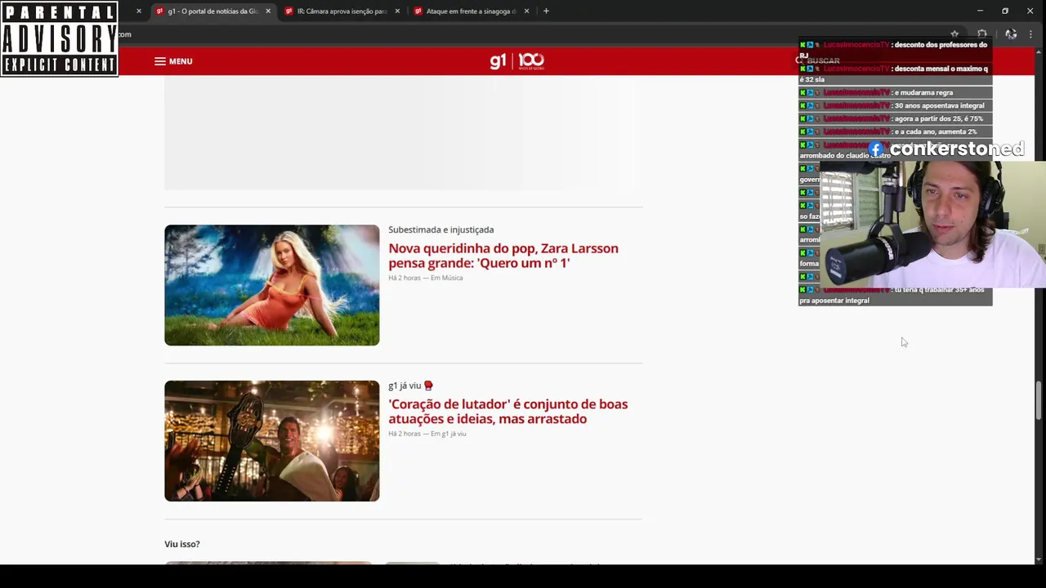1046x588 pixels.
Task: Click the scrollbar down arrow
Action: coord(1039,559)
